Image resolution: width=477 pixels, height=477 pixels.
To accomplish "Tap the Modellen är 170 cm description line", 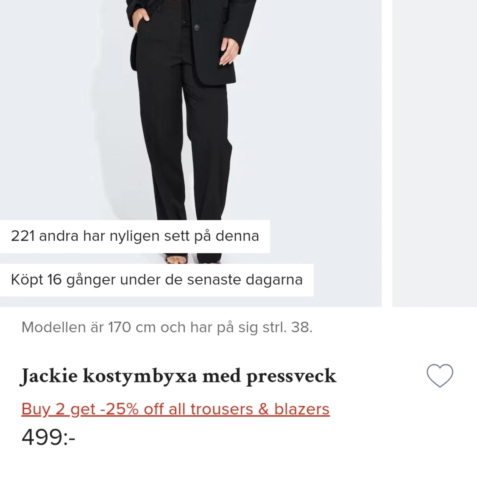I will click(167, 327).
